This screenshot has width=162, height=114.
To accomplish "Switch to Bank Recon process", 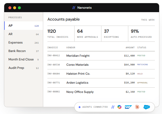I will coord(24,51).
